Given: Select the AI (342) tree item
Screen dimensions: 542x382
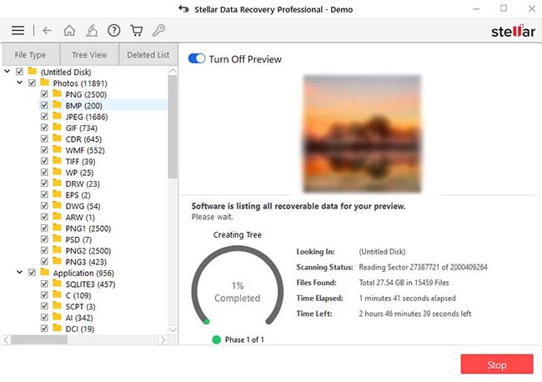Looking at the screenshot, I should pyautogui.click(x=79, y=318).
